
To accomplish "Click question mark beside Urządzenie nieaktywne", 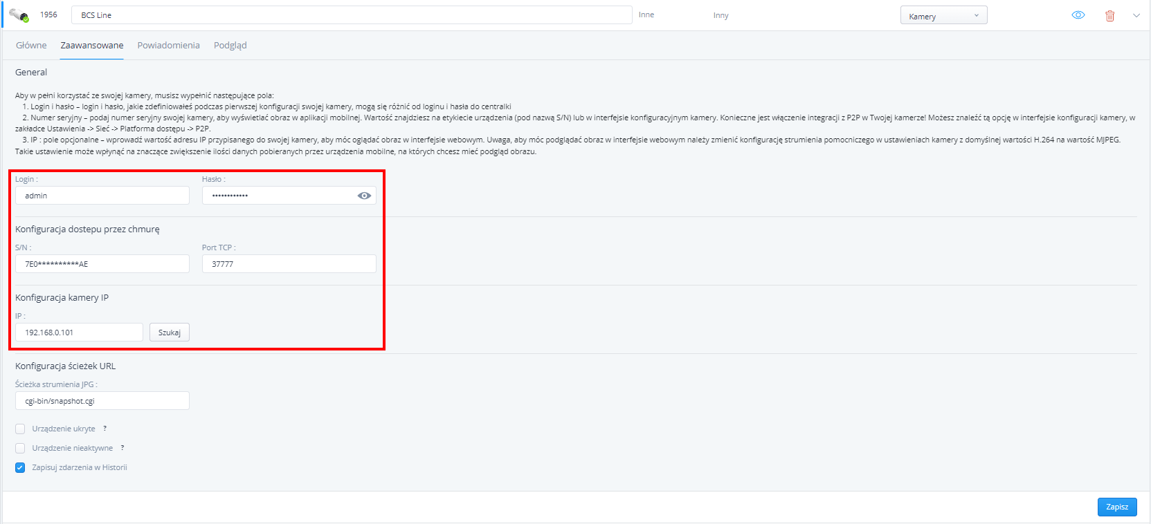I will [x=122, y=448].
